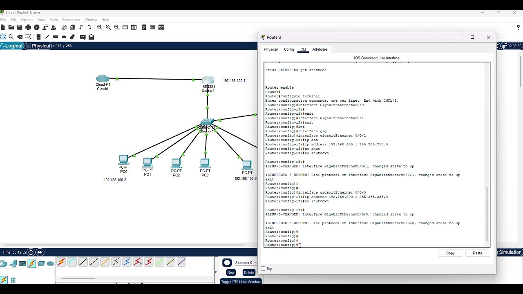This screenshot has width=523, height=294.
Task: Power cycle devices with the reset time button
Action: tap(31, 252)
